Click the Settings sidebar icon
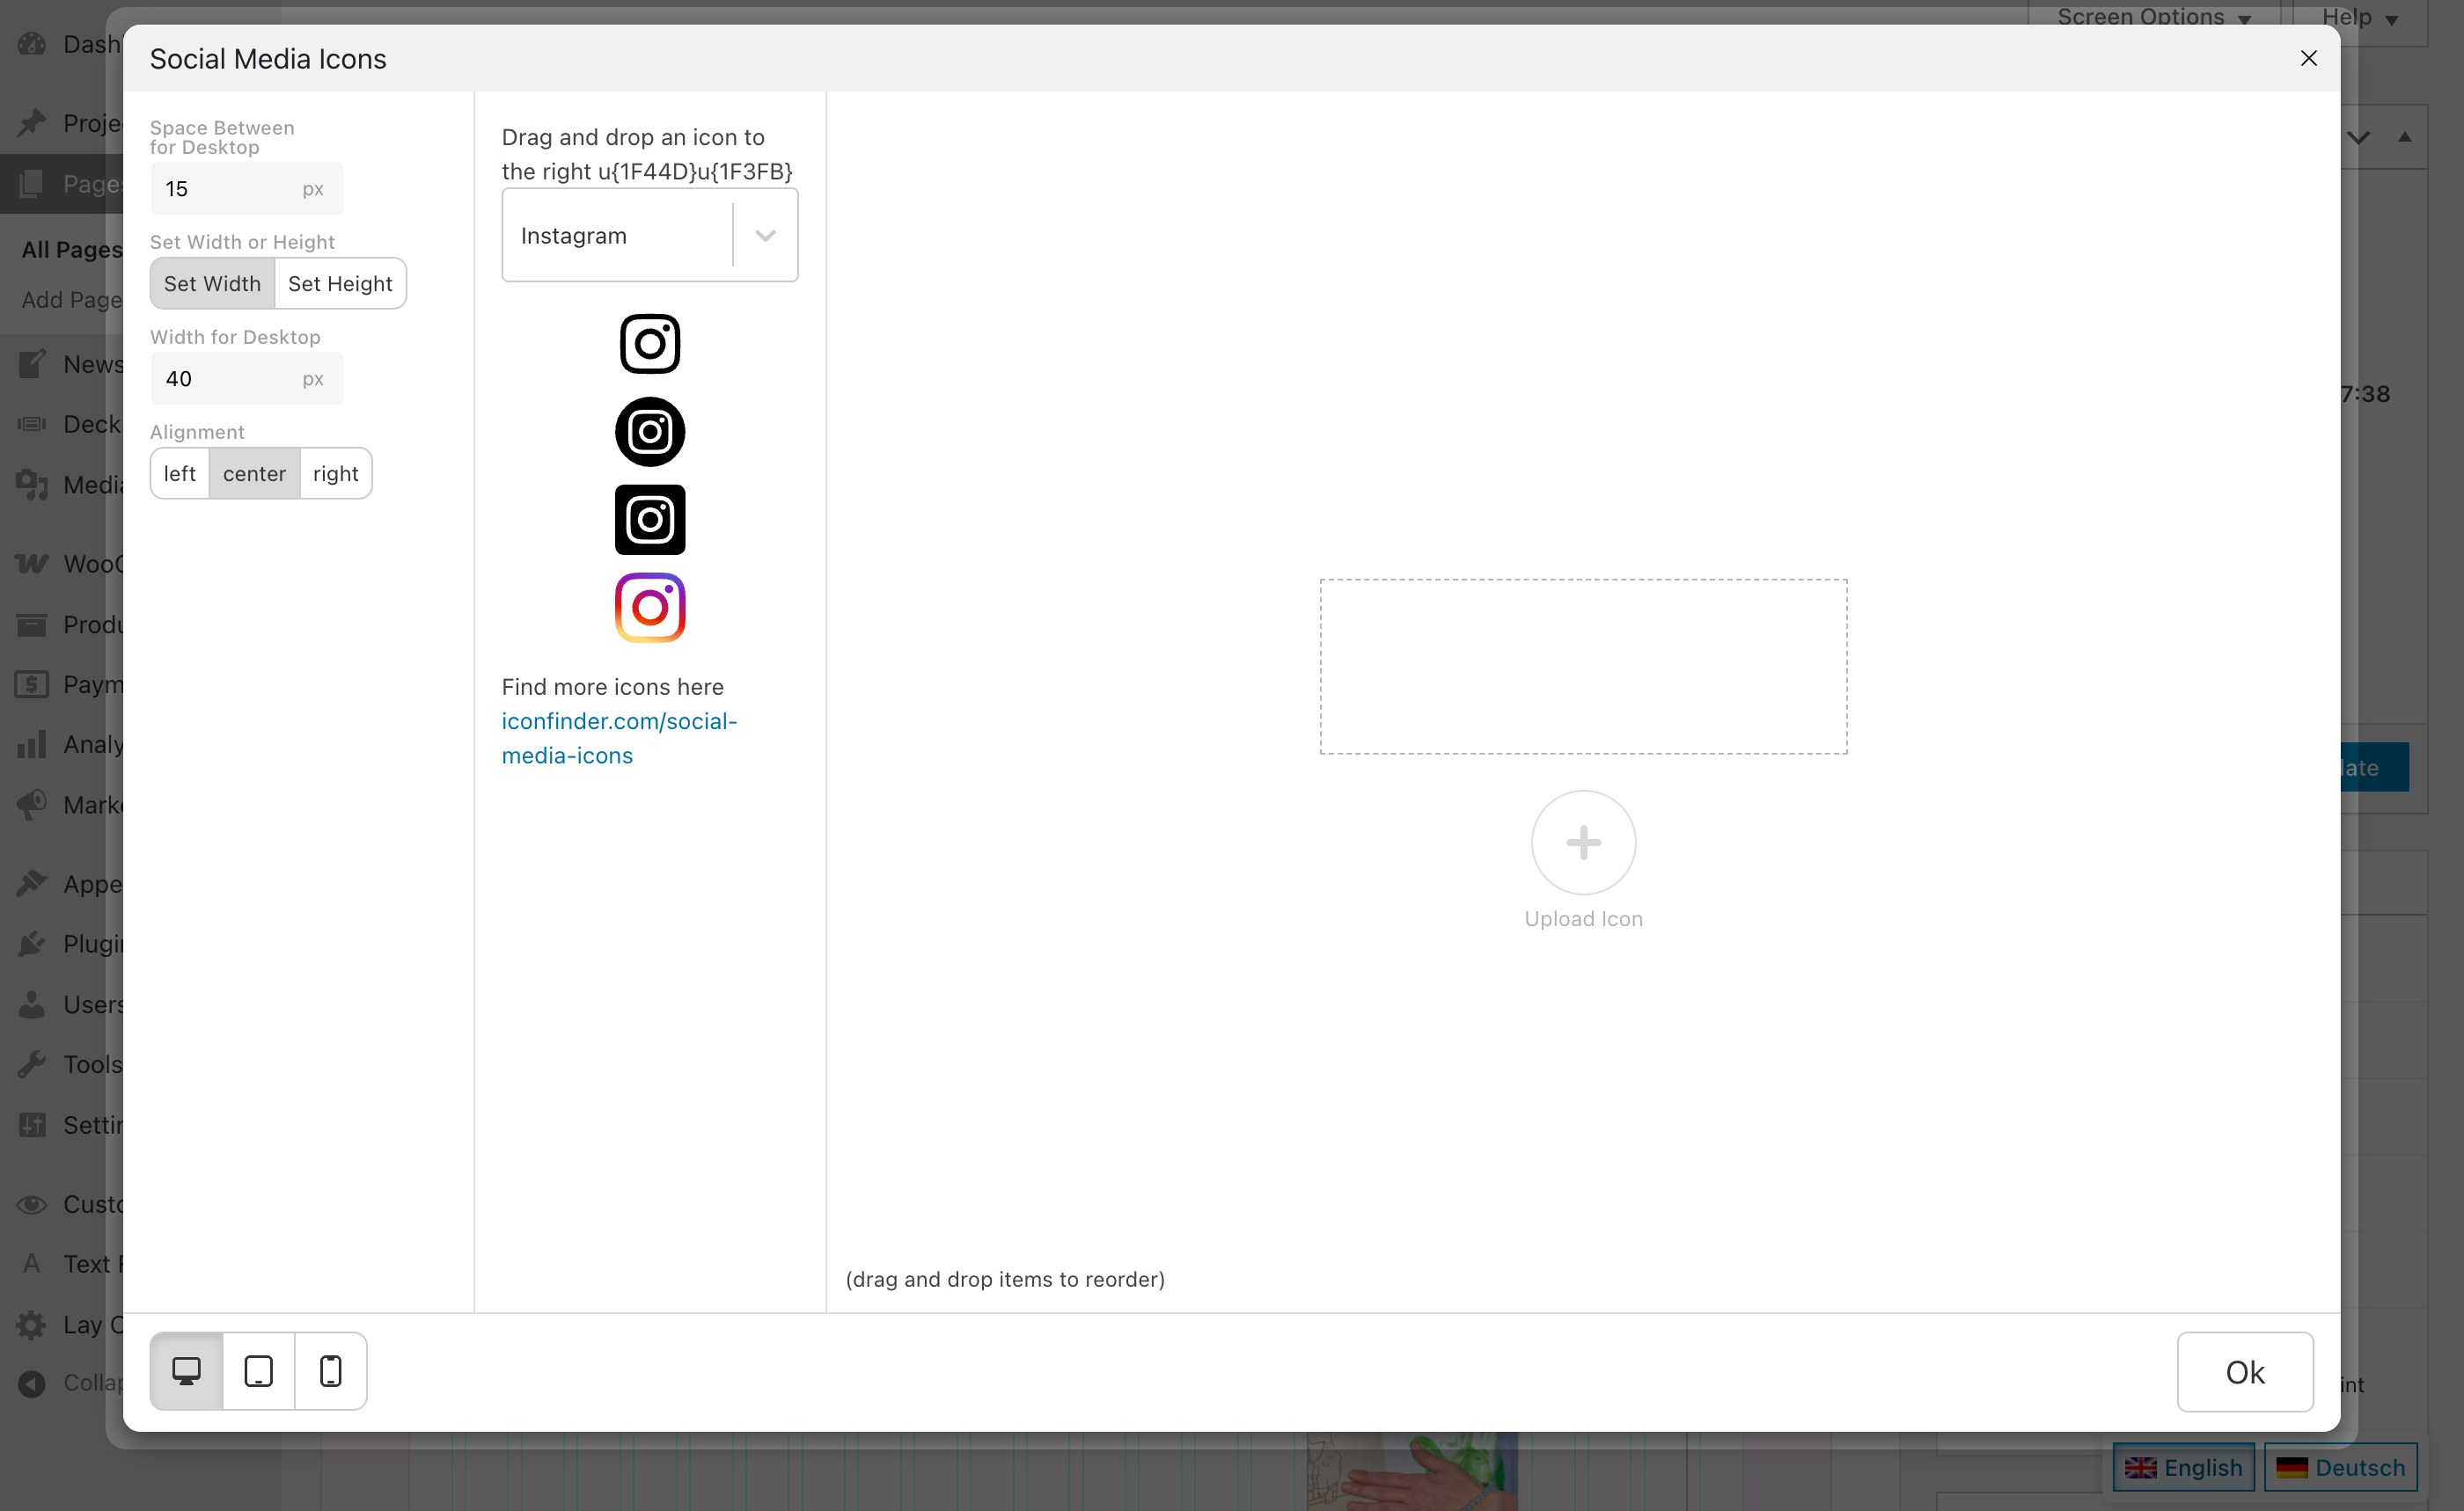This screenshot has height=1511, width=2464. (x=32, y=1124)
